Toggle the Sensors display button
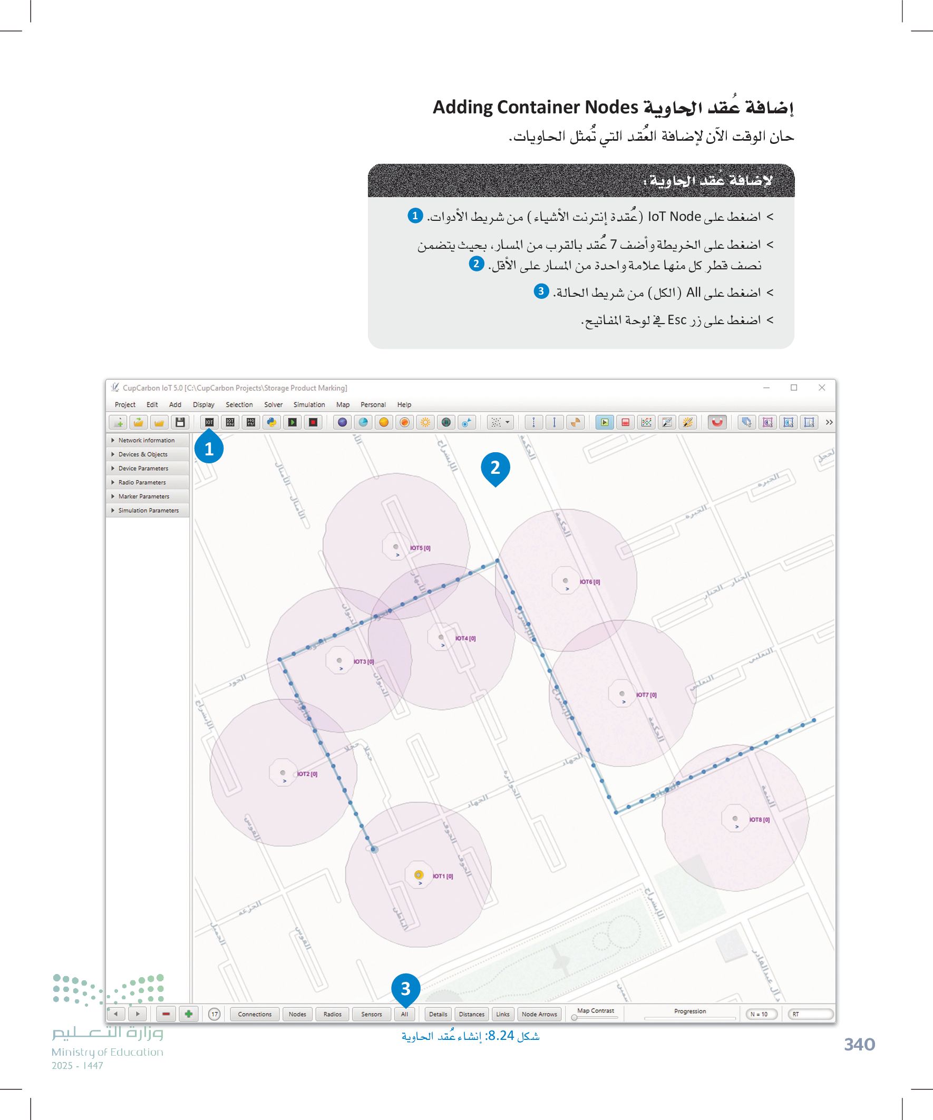Image resolution: width=933 pixels, height=1120 pixels. tap(371, 1015)
